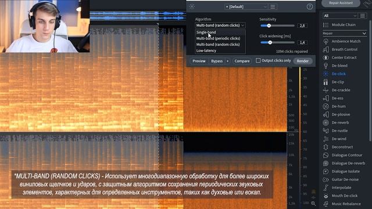Edit the Sensitivity value field 2,8
This screenshot has width=372, height=209.
302,26
